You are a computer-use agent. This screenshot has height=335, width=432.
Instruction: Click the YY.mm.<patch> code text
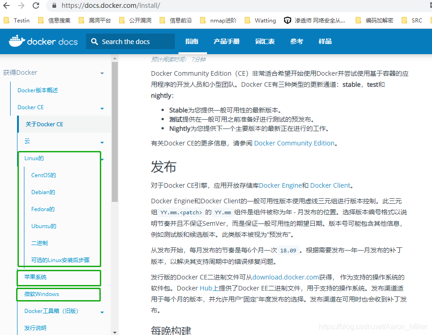181,212
